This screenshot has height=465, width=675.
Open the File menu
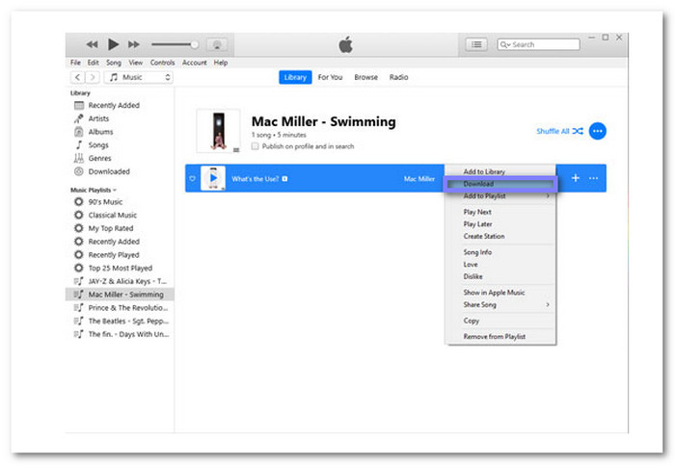(75, 63)
